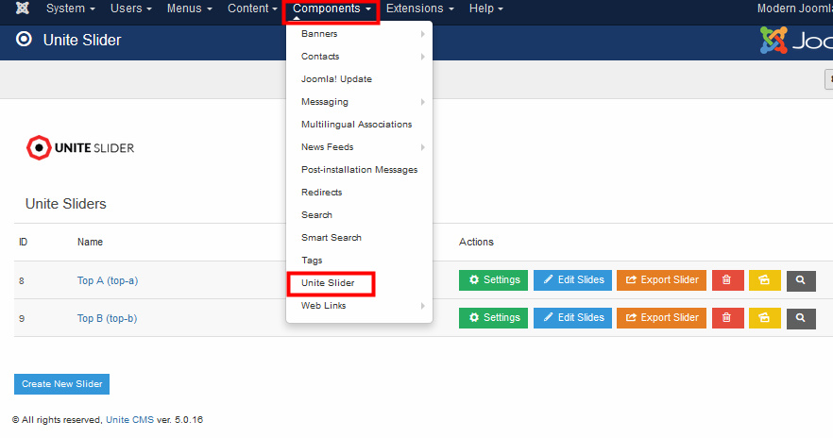Expand the Web Links submenu
Viewport: 833px width, 438px height.
click(x=359, y=305)
